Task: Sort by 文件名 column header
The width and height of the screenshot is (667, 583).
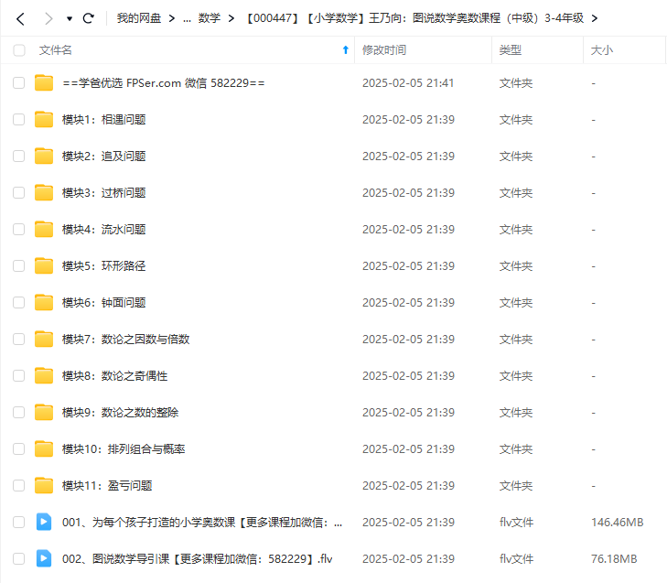Action: click(x=55, y=50)
